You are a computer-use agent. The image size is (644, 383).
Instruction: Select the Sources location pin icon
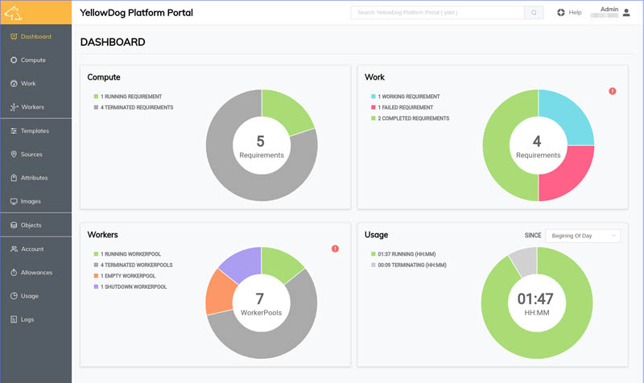pos(14,154)
